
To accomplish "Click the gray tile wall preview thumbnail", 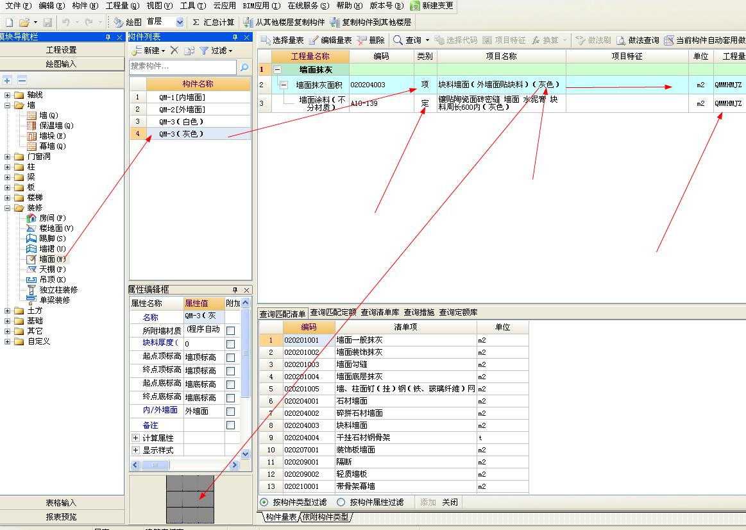I will pyautogui.click(x=190, y=499).
